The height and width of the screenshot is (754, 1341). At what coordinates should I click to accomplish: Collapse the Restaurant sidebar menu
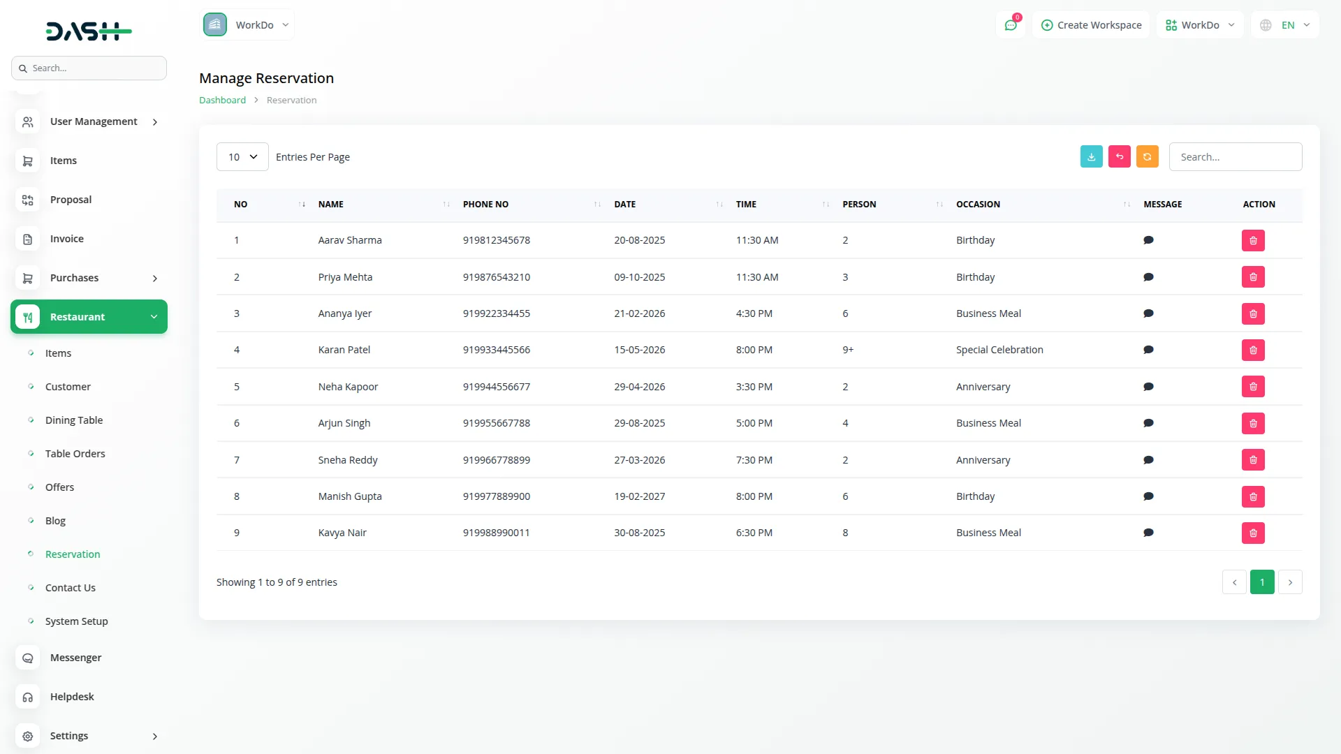coord(89,316)
